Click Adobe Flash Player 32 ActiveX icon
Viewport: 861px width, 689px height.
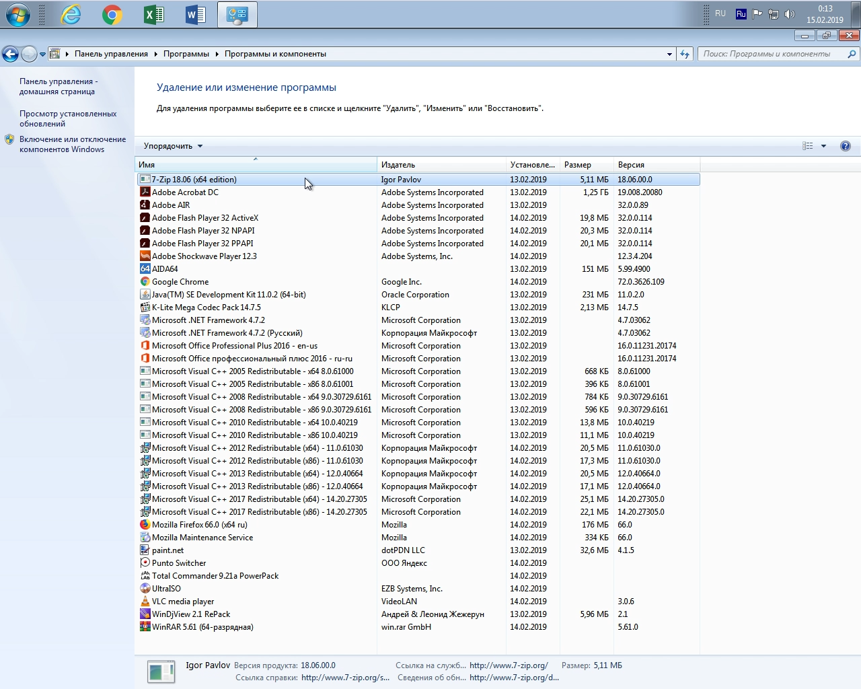[x=145, y=218]
